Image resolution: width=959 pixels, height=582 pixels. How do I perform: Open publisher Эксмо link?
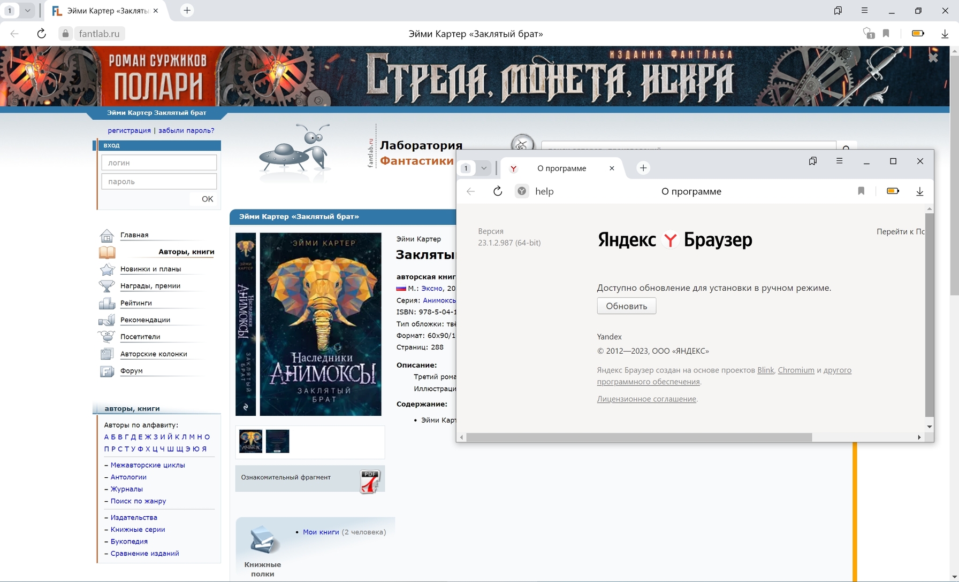click(x=432, y=288)
